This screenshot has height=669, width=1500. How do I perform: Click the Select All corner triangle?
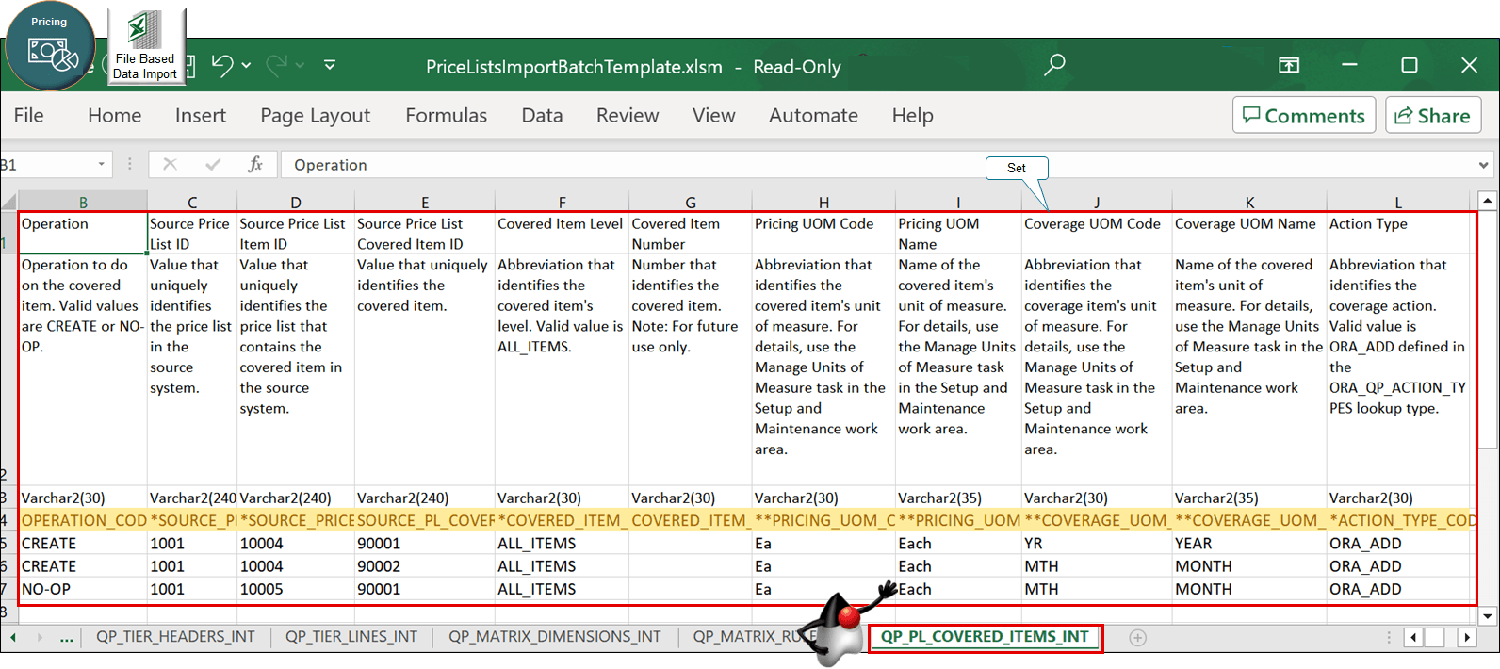[9, 202]
